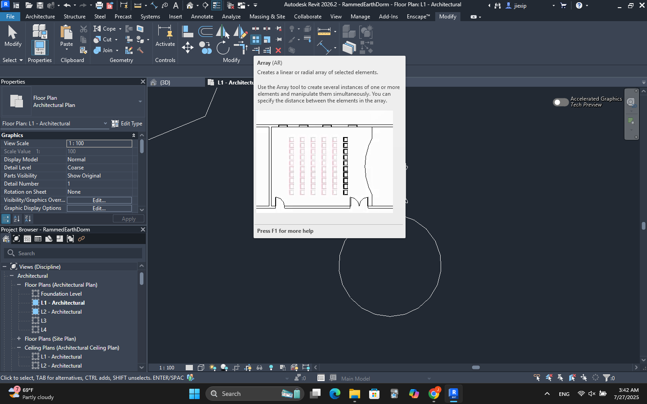Click the Demolish hammer icon
Viewport: 647px width, 404px height.
click(140, 50)
